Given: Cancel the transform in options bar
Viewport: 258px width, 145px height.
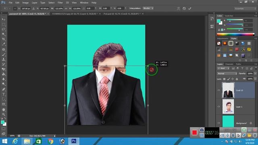Looking at the screenshot, I should tap(184, 8).
